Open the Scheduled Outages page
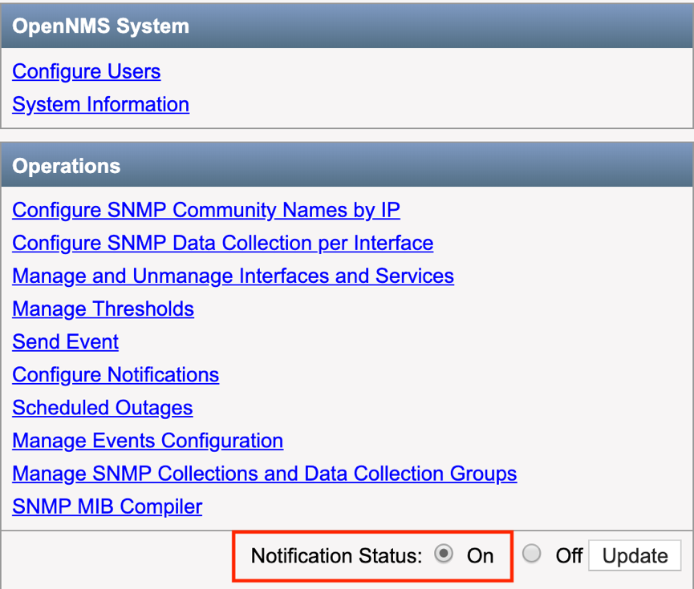Screen dimensions: 694x589 [x=102, y=407]
